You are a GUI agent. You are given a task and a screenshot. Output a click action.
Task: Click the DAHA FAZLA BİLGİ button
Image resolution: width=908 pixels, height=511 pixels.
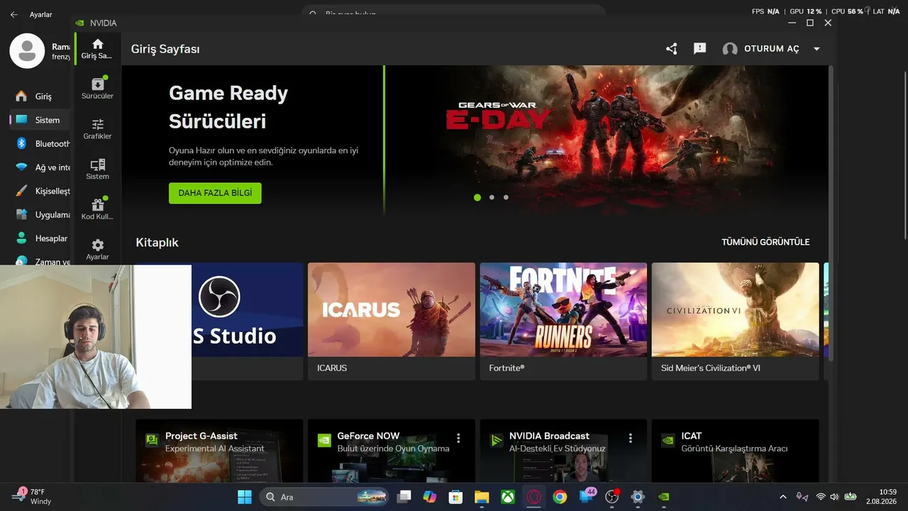(215, 193)
